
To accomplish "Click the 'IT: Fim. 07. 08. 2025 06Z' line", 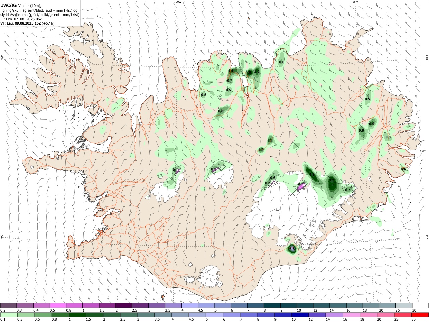I will coord(21,19).
